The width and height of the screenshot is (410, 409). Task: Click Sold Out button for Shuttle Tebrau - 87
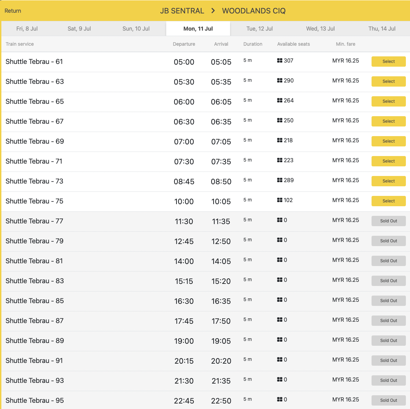(x=389, y=321)
